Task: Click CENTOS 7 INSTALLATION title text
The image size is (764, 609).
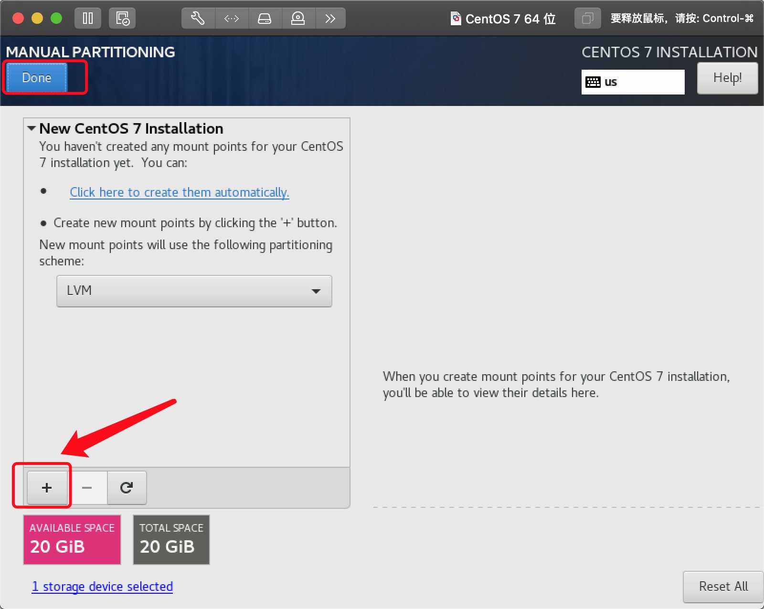Action: [x=669, y=52]
